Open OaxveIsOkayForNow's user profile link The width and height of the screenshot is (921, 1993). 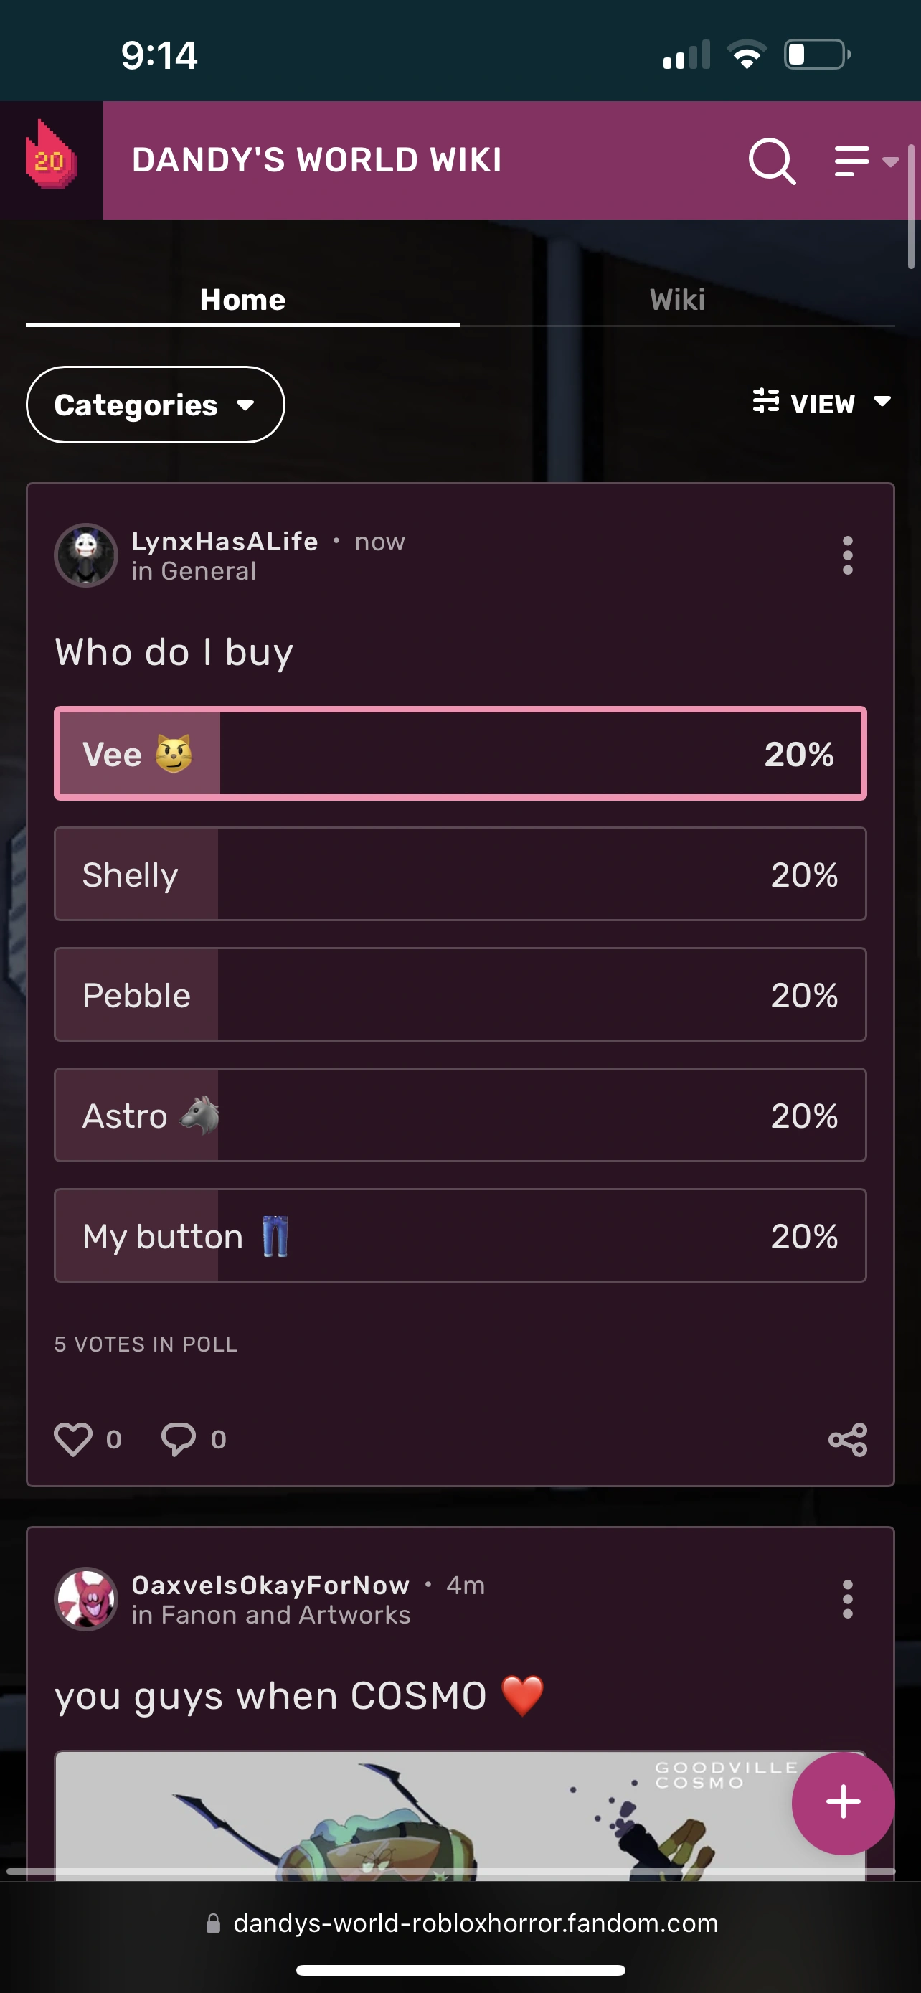270,1586
